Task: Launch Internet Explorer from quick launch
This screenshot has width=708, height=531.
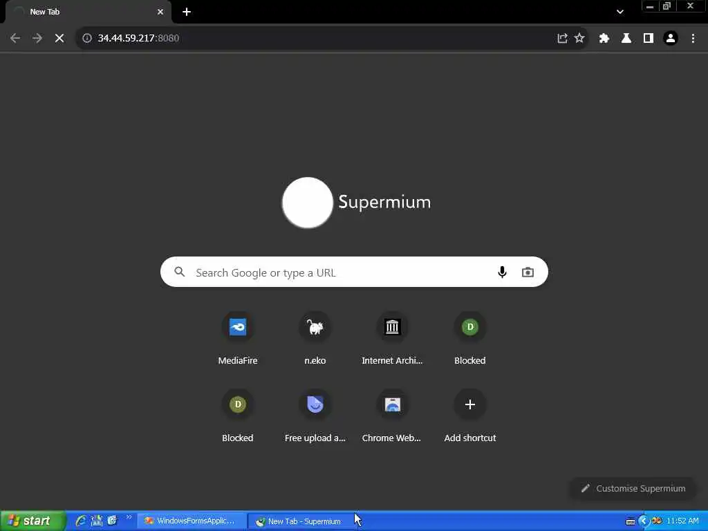Action: pos(81,521)
